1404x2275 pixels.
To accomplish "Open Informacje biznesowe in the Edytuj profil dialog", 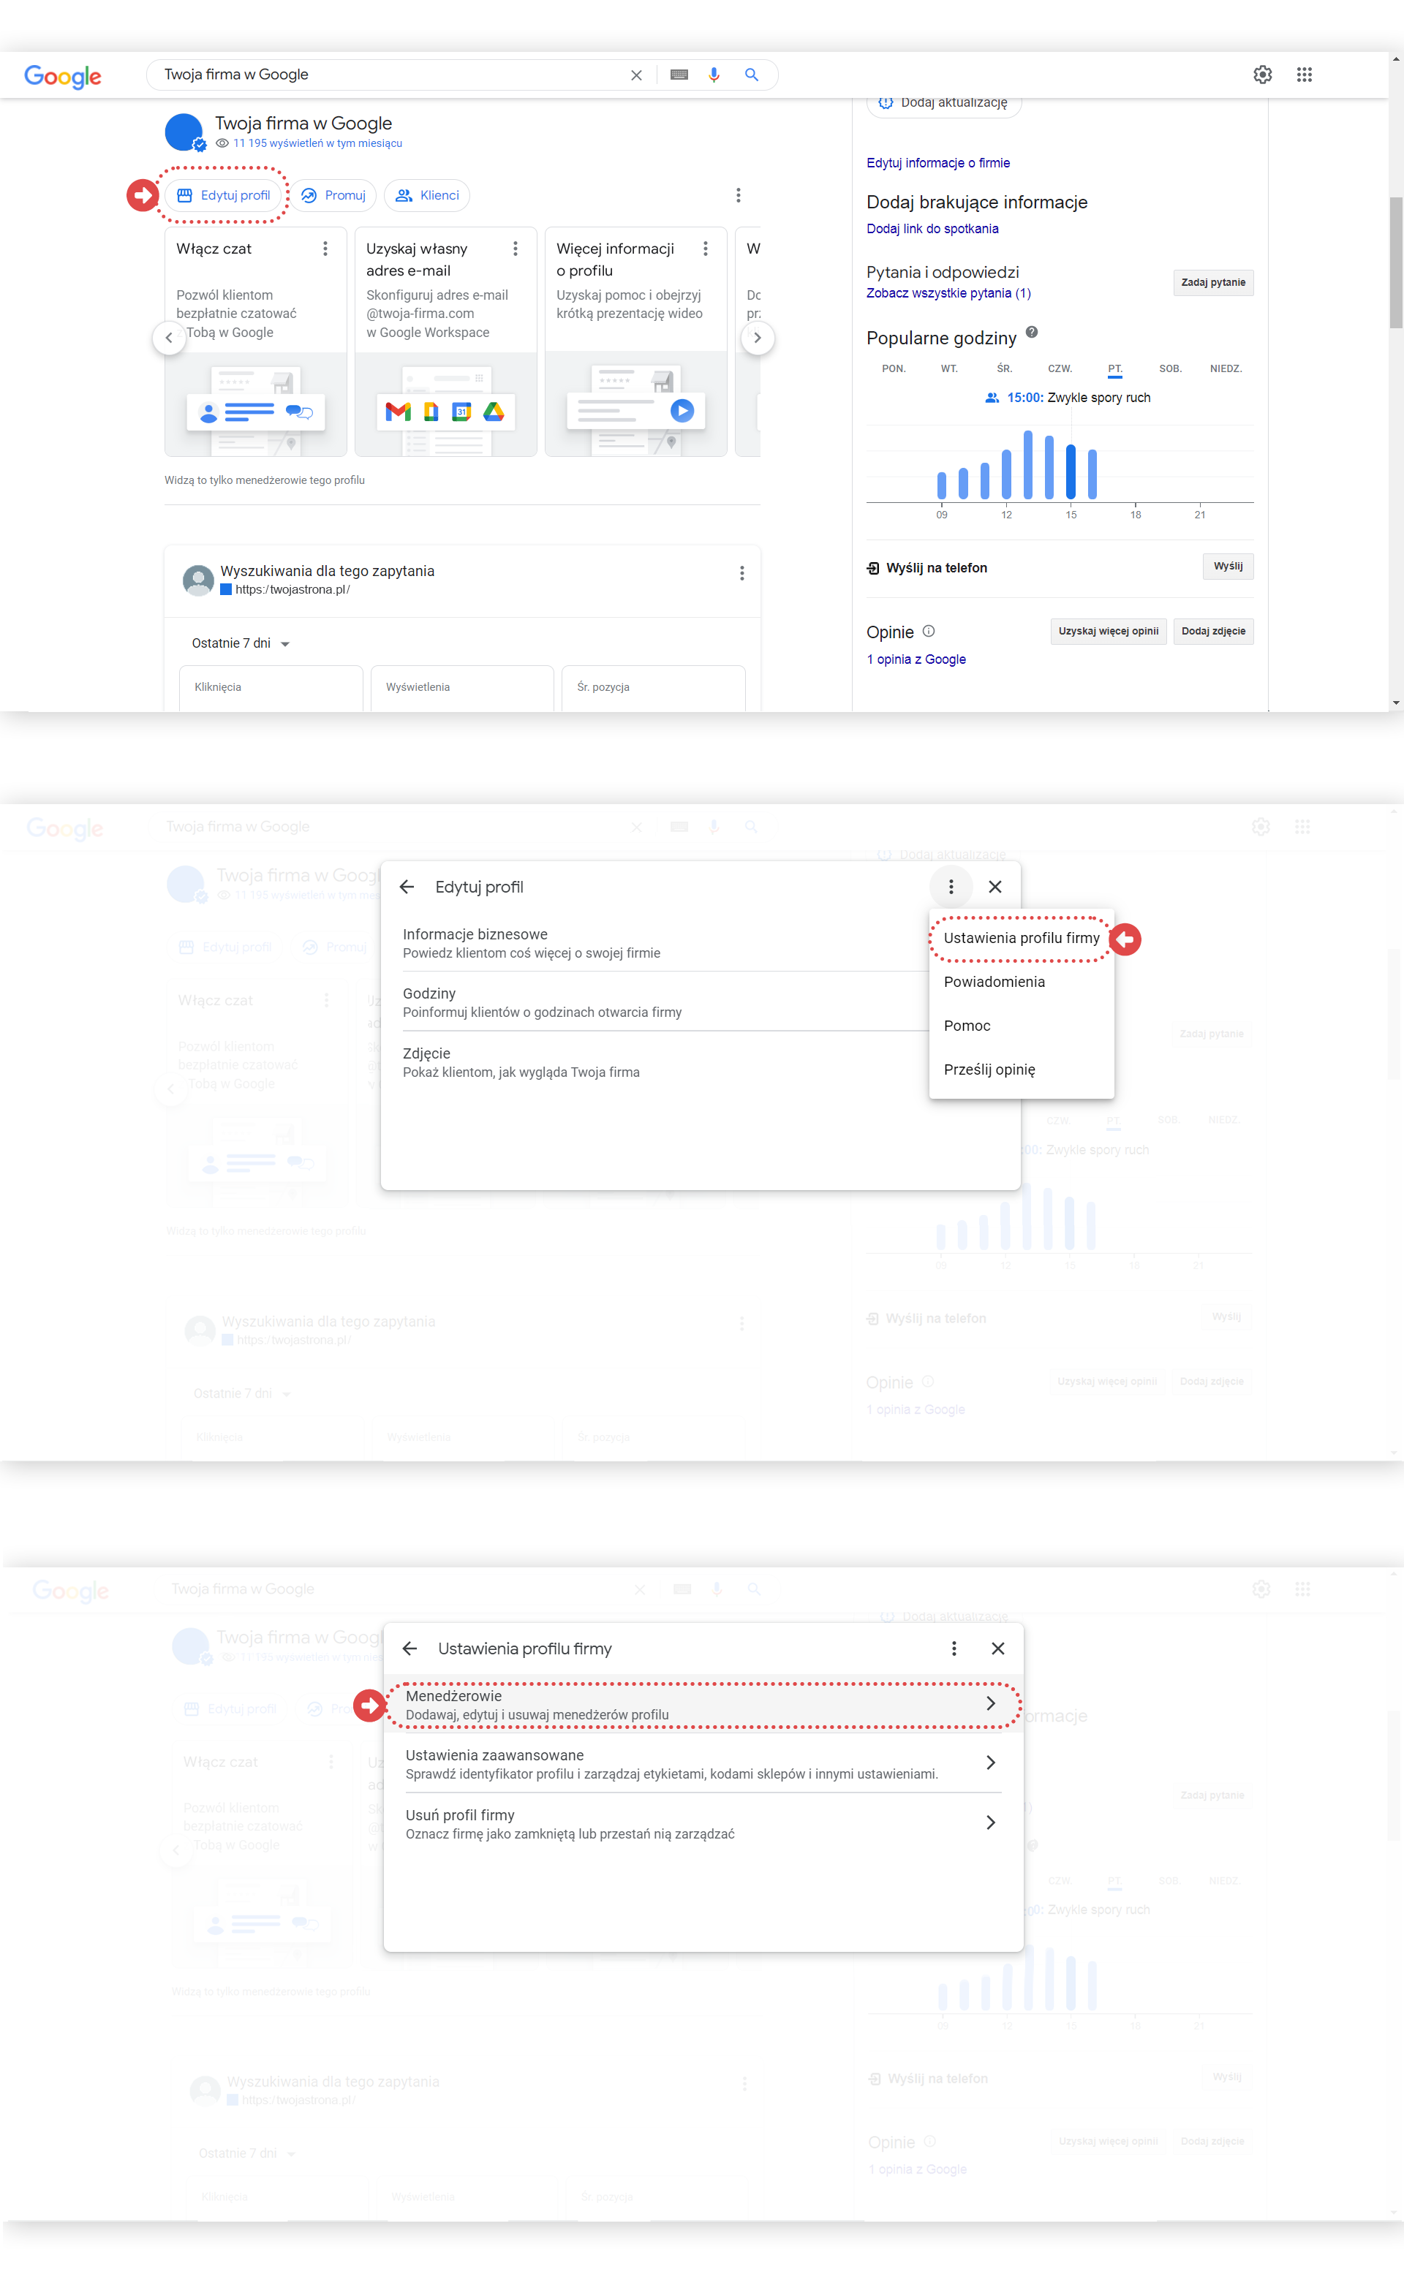I will point(664,943).
